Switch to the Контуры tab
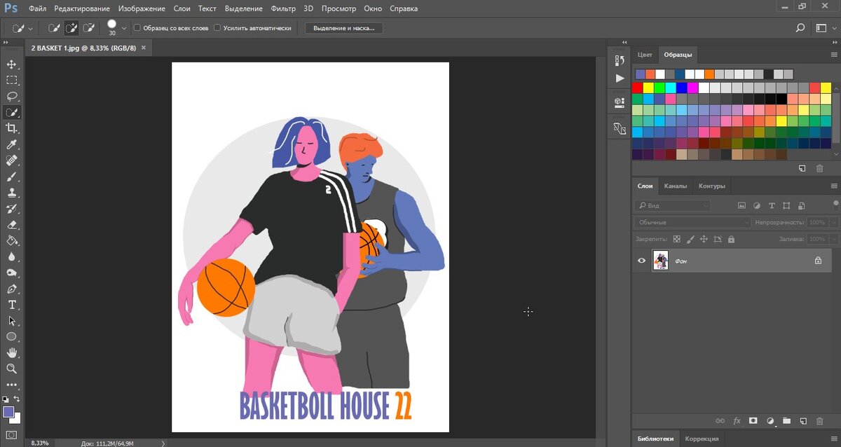This screenshot has height=447, width=841. pyautogui.click(x=712, y=186)
